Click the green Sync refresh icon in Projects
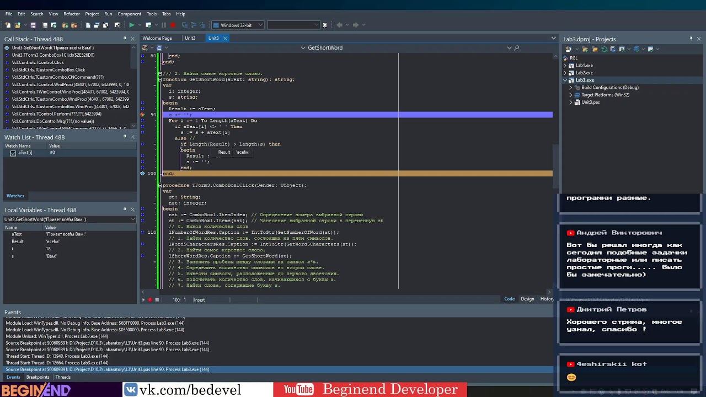This screenshot has height=397, width=706. click(x=604, y=49)
